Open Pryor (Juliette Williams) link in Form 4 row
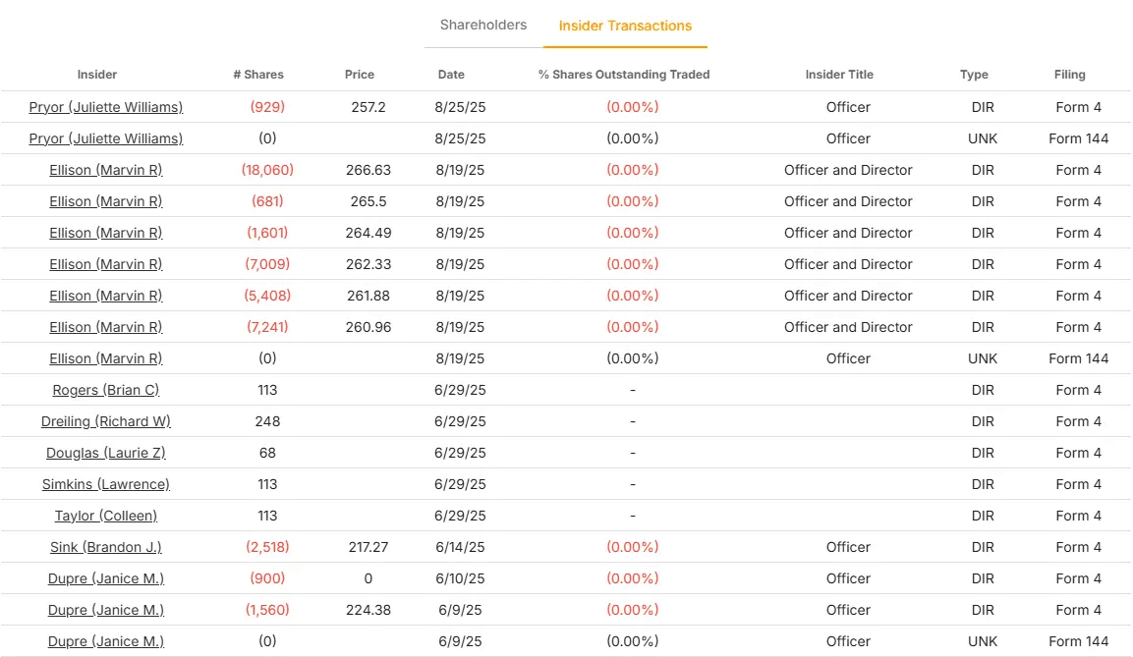 tap(106, 107)
